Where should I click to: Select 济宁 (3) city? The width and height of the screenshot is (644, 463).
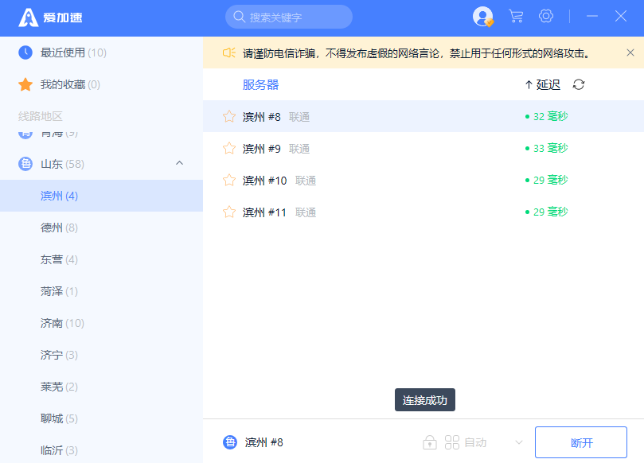click(101, 355)
